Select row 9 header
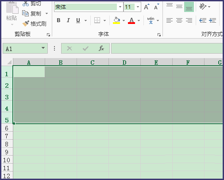Screen dimensions: 224x180 [7, 152]
